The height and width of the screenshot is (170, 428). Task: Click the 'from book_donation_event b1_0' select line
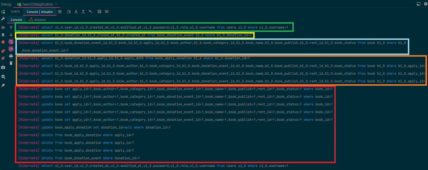[135, 35]
